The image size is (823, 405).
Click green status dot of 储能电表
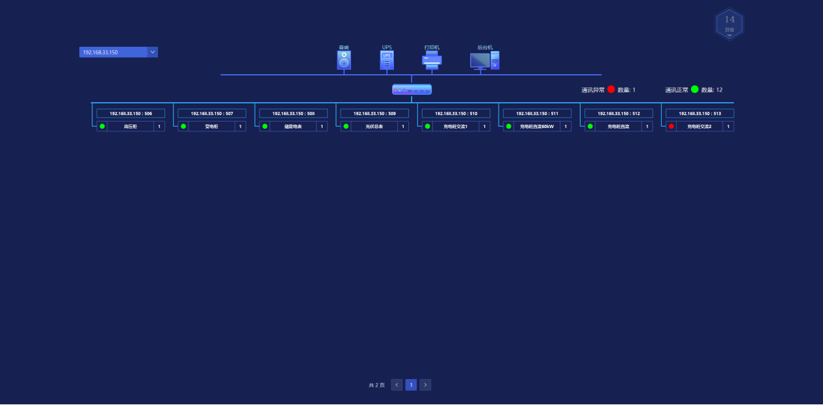pyautogui.click(x=265, y=127)
